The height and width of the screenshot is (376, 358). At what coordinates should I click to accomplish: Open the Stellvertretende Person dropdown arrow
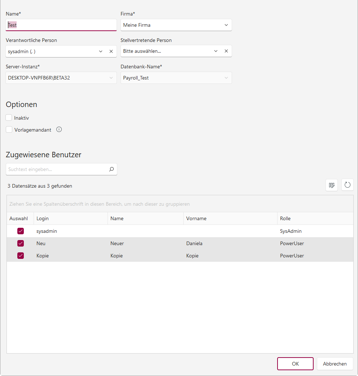coord(216,51)
